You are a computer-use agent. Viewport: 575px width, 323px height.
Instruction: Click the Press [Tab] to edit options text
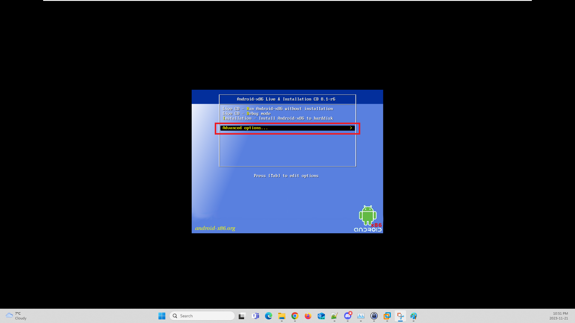coord(286,176)
